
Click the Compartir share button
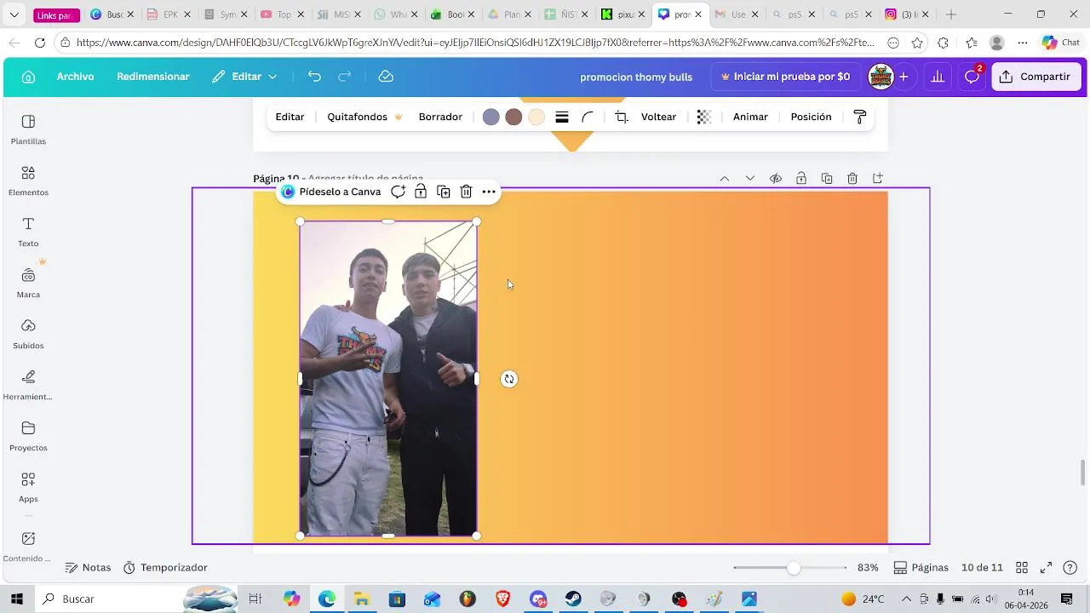click(x=1036, y=77)
